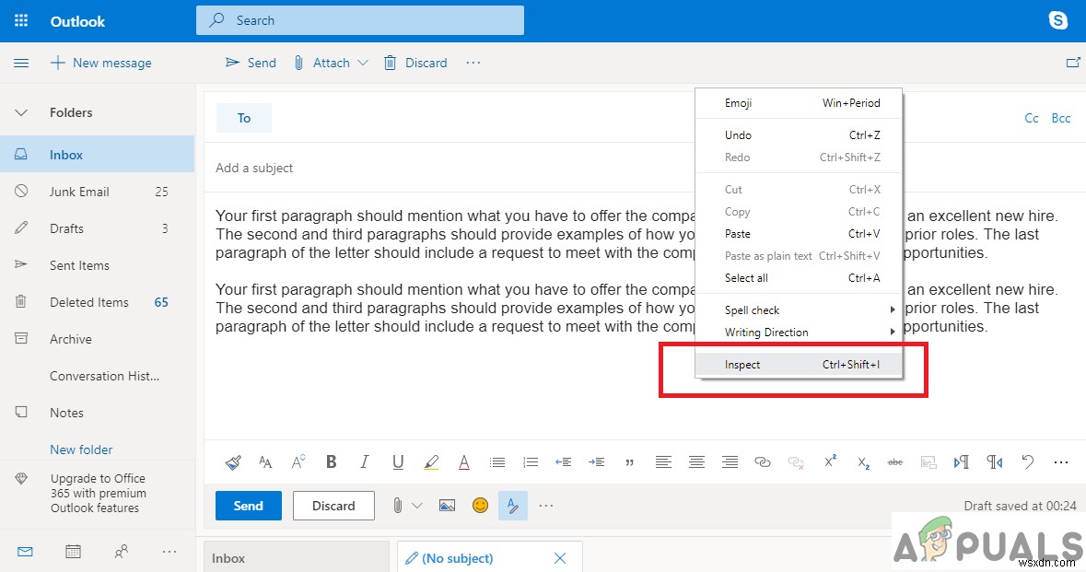Screen dimensions: 1086x572
Task: Toggle italic formatting
Action: (364, 461)
